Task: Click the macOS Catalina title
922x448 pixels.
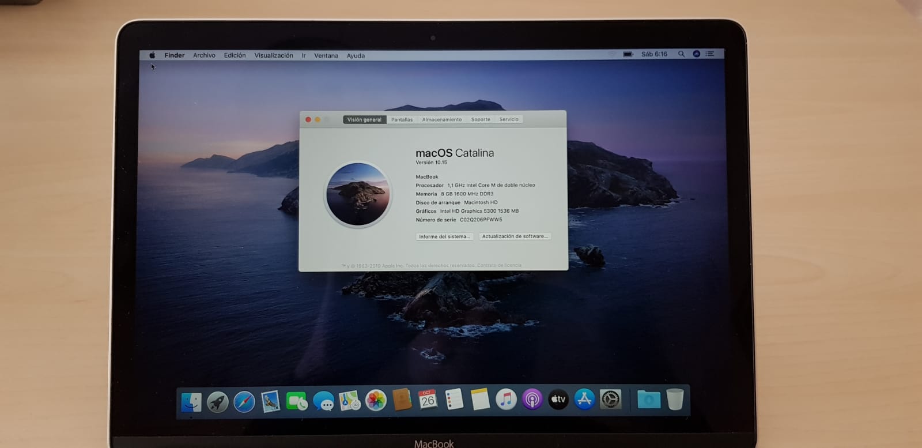Action: click(455, 153)
